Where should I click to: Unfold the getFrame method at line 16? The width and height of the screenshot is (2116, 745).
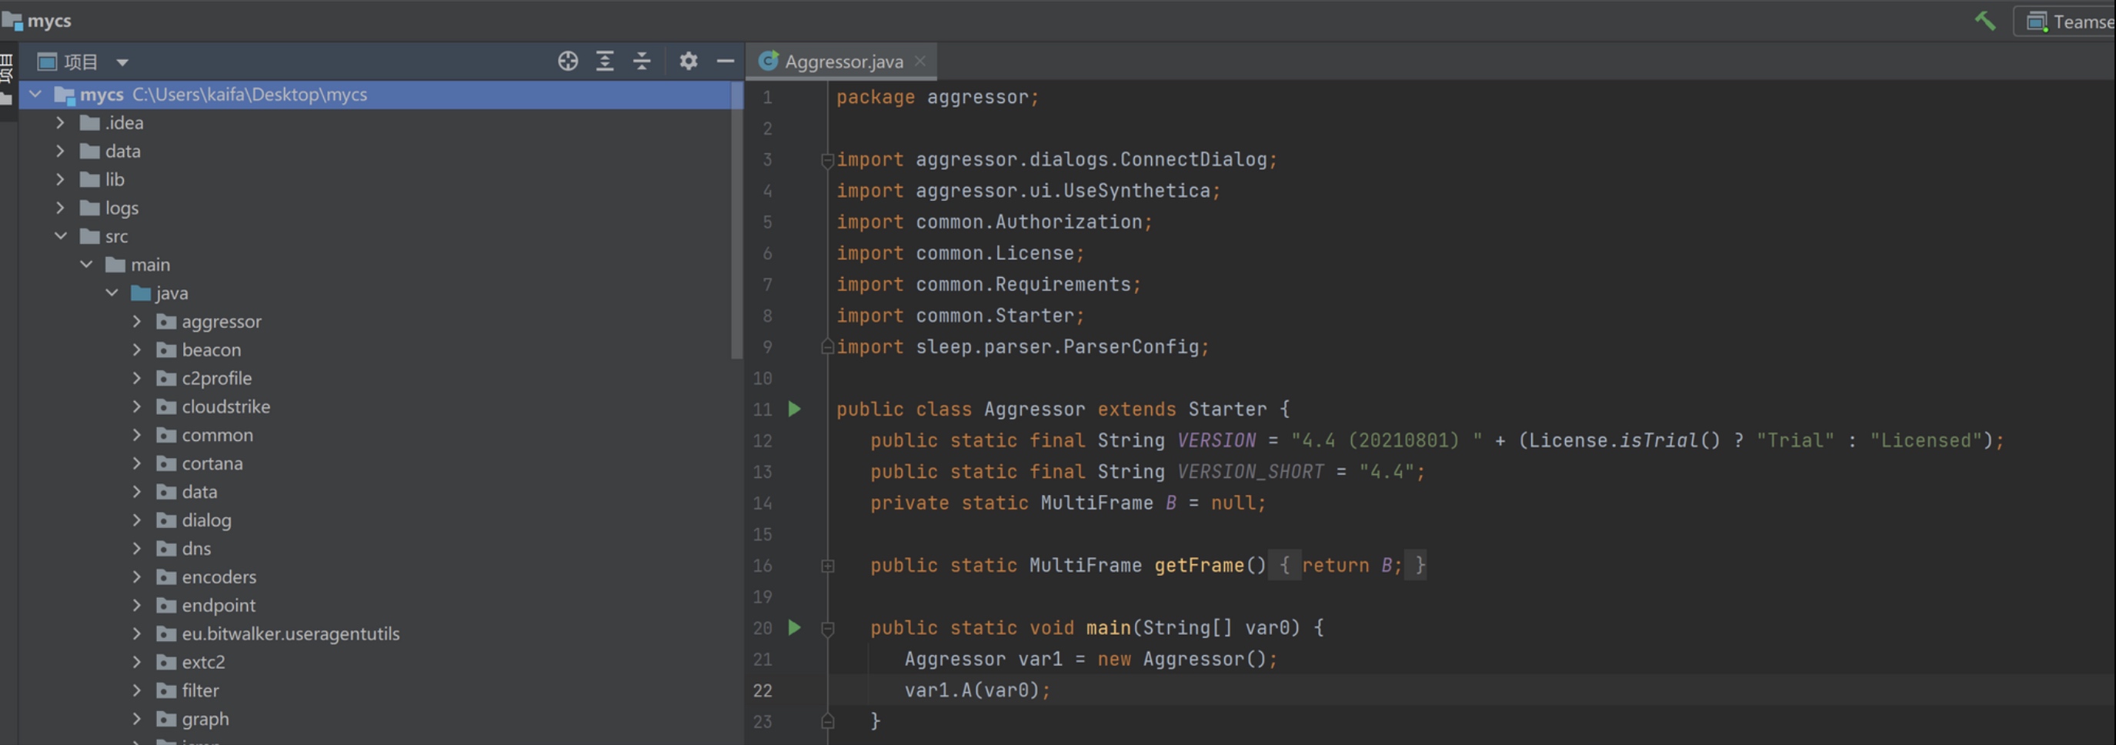pos(827,566)
